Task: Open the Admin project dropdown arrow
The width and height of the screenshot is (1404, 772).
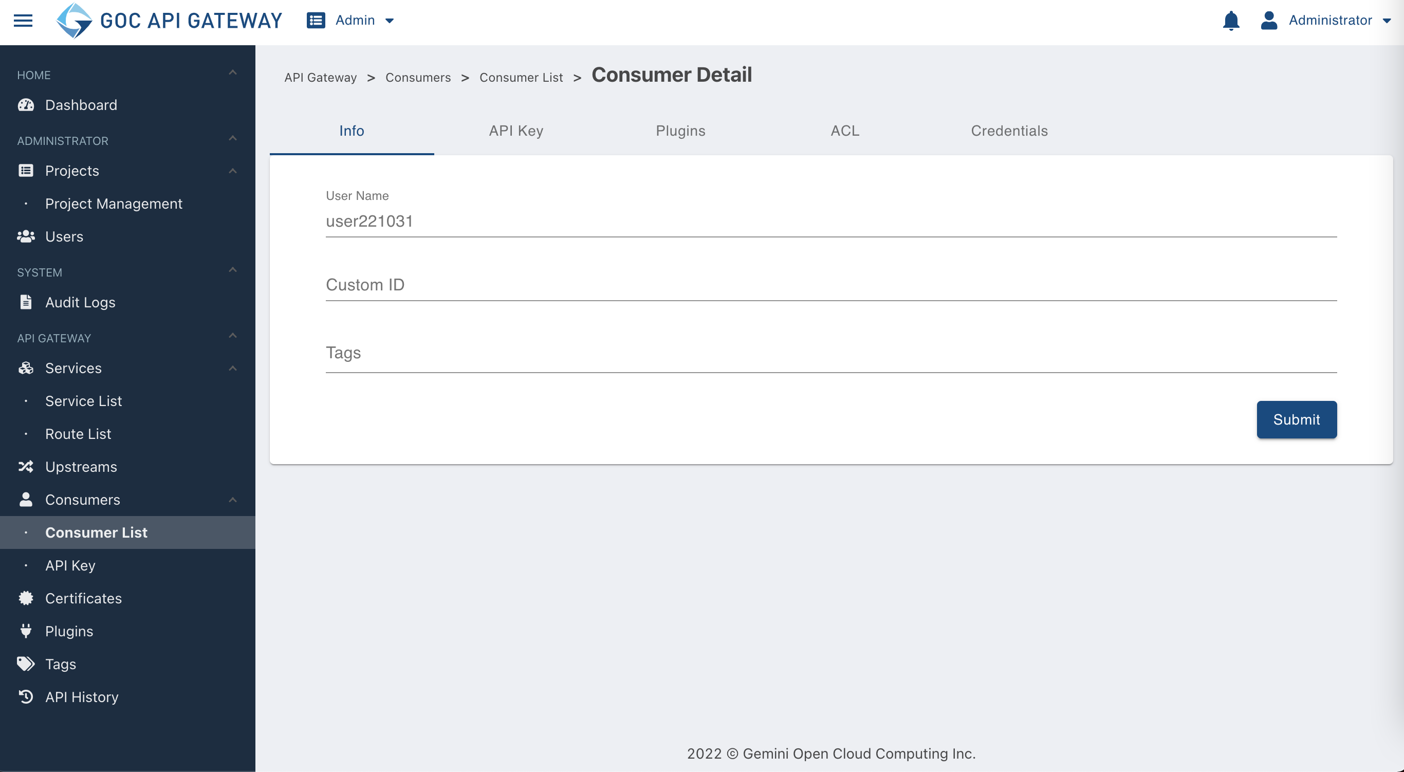Action: (x=390, y=21)
